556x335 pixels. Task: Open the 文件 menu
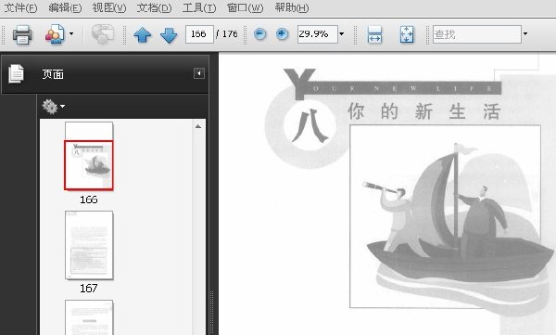pos(20,7)
